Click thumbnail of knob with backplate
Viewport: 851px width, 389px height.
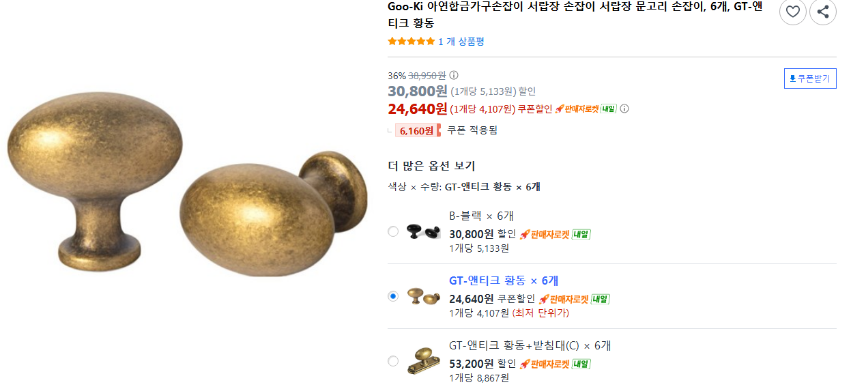click(x=423, y=360)
